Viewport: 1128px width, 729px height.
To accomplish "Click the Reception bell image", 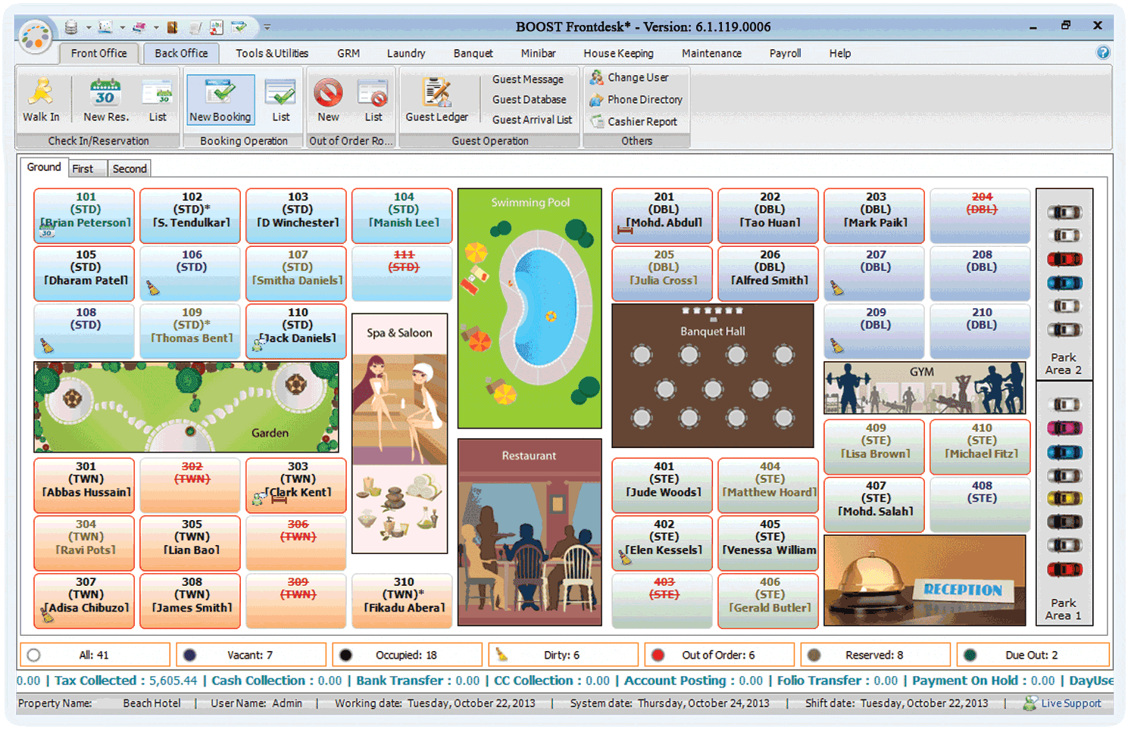I will (x=925, y=581).
